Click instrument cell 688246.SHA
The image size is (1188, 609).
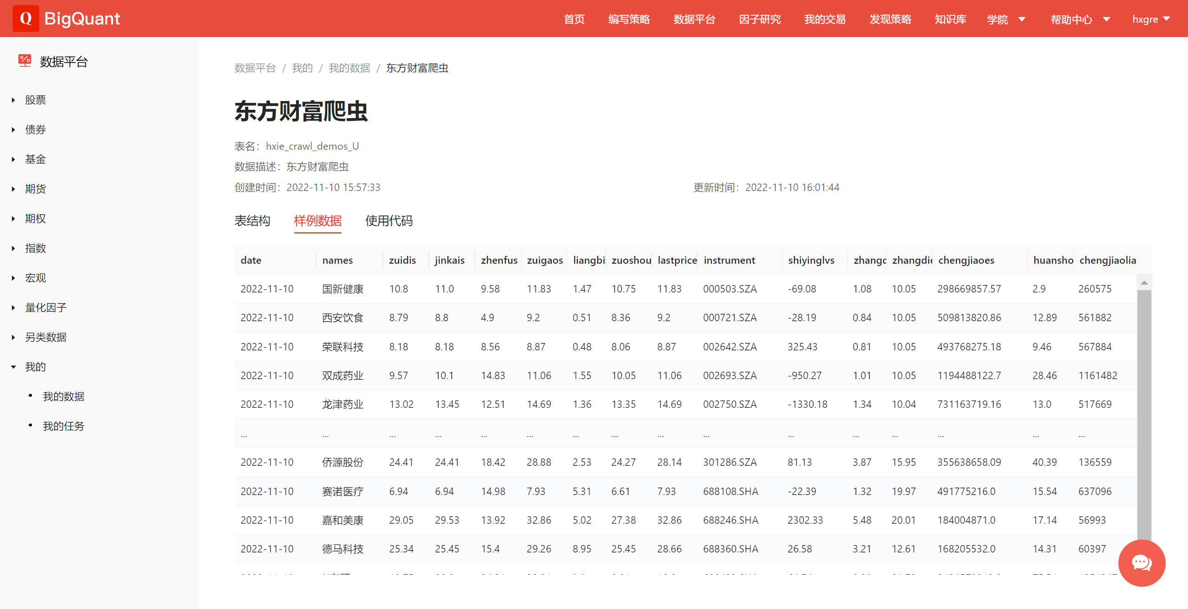click(x=730, y=520)
